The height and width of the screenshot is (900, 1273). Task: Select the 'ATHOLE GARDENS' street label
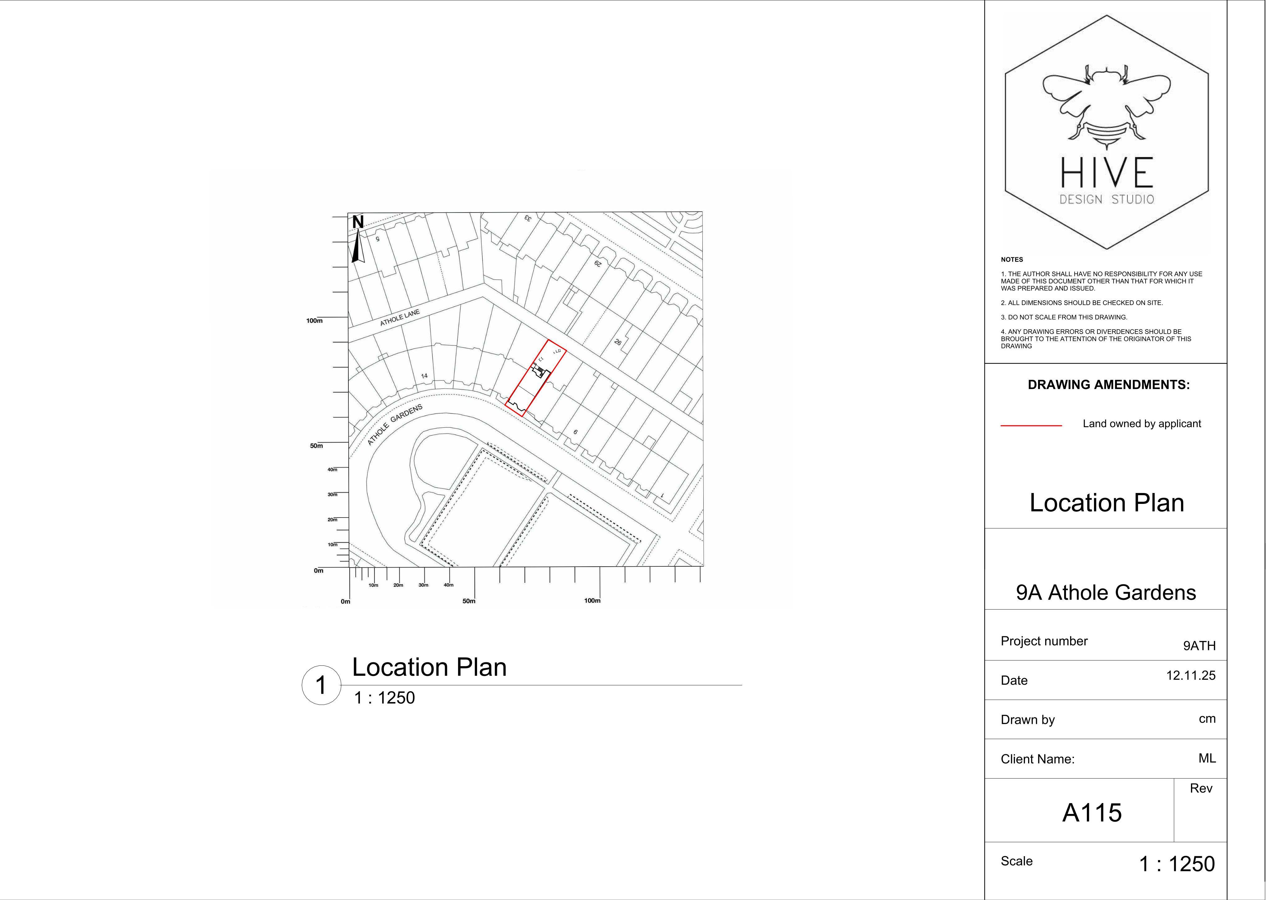(x=395, y=425)
